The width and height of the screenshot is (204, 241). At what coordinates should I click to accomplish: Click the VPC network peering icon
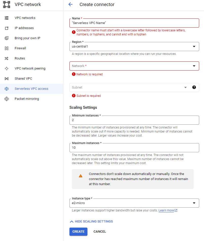tap(7, 69)
